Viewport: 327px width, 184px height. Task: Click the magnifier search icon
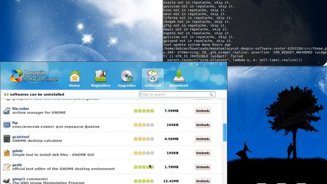pos(211,95)
